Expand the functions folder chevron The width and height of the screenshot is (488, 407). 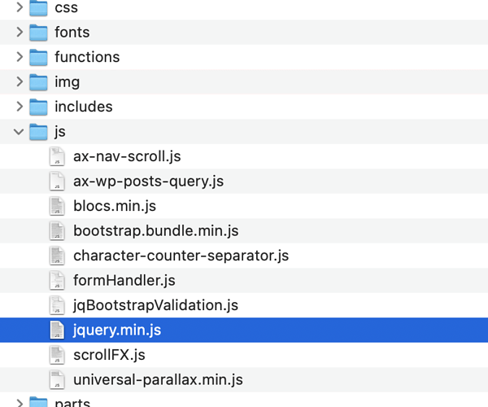[19, 57]
